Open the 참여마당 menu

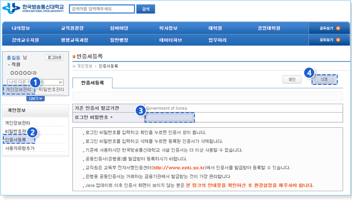[x=119, y=28]
